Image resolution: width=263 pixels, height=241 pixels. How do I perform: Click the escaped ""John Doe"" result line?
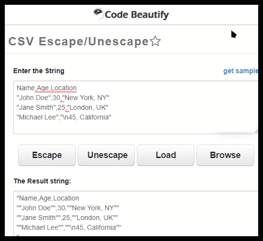pos(68,208)
